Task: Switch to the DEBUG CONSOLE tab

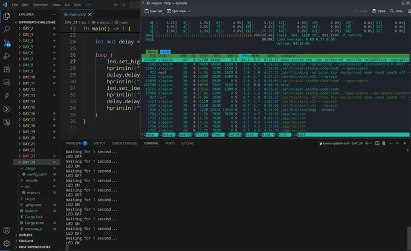Action: [x=125, y=143]
